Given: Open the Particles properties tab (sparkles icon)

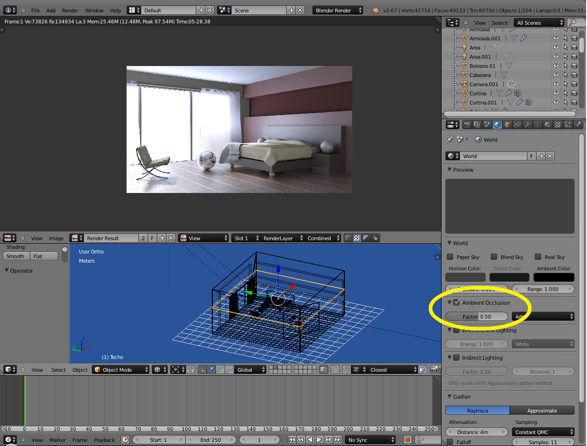Looking at the screenshot, I should (568, 125).
